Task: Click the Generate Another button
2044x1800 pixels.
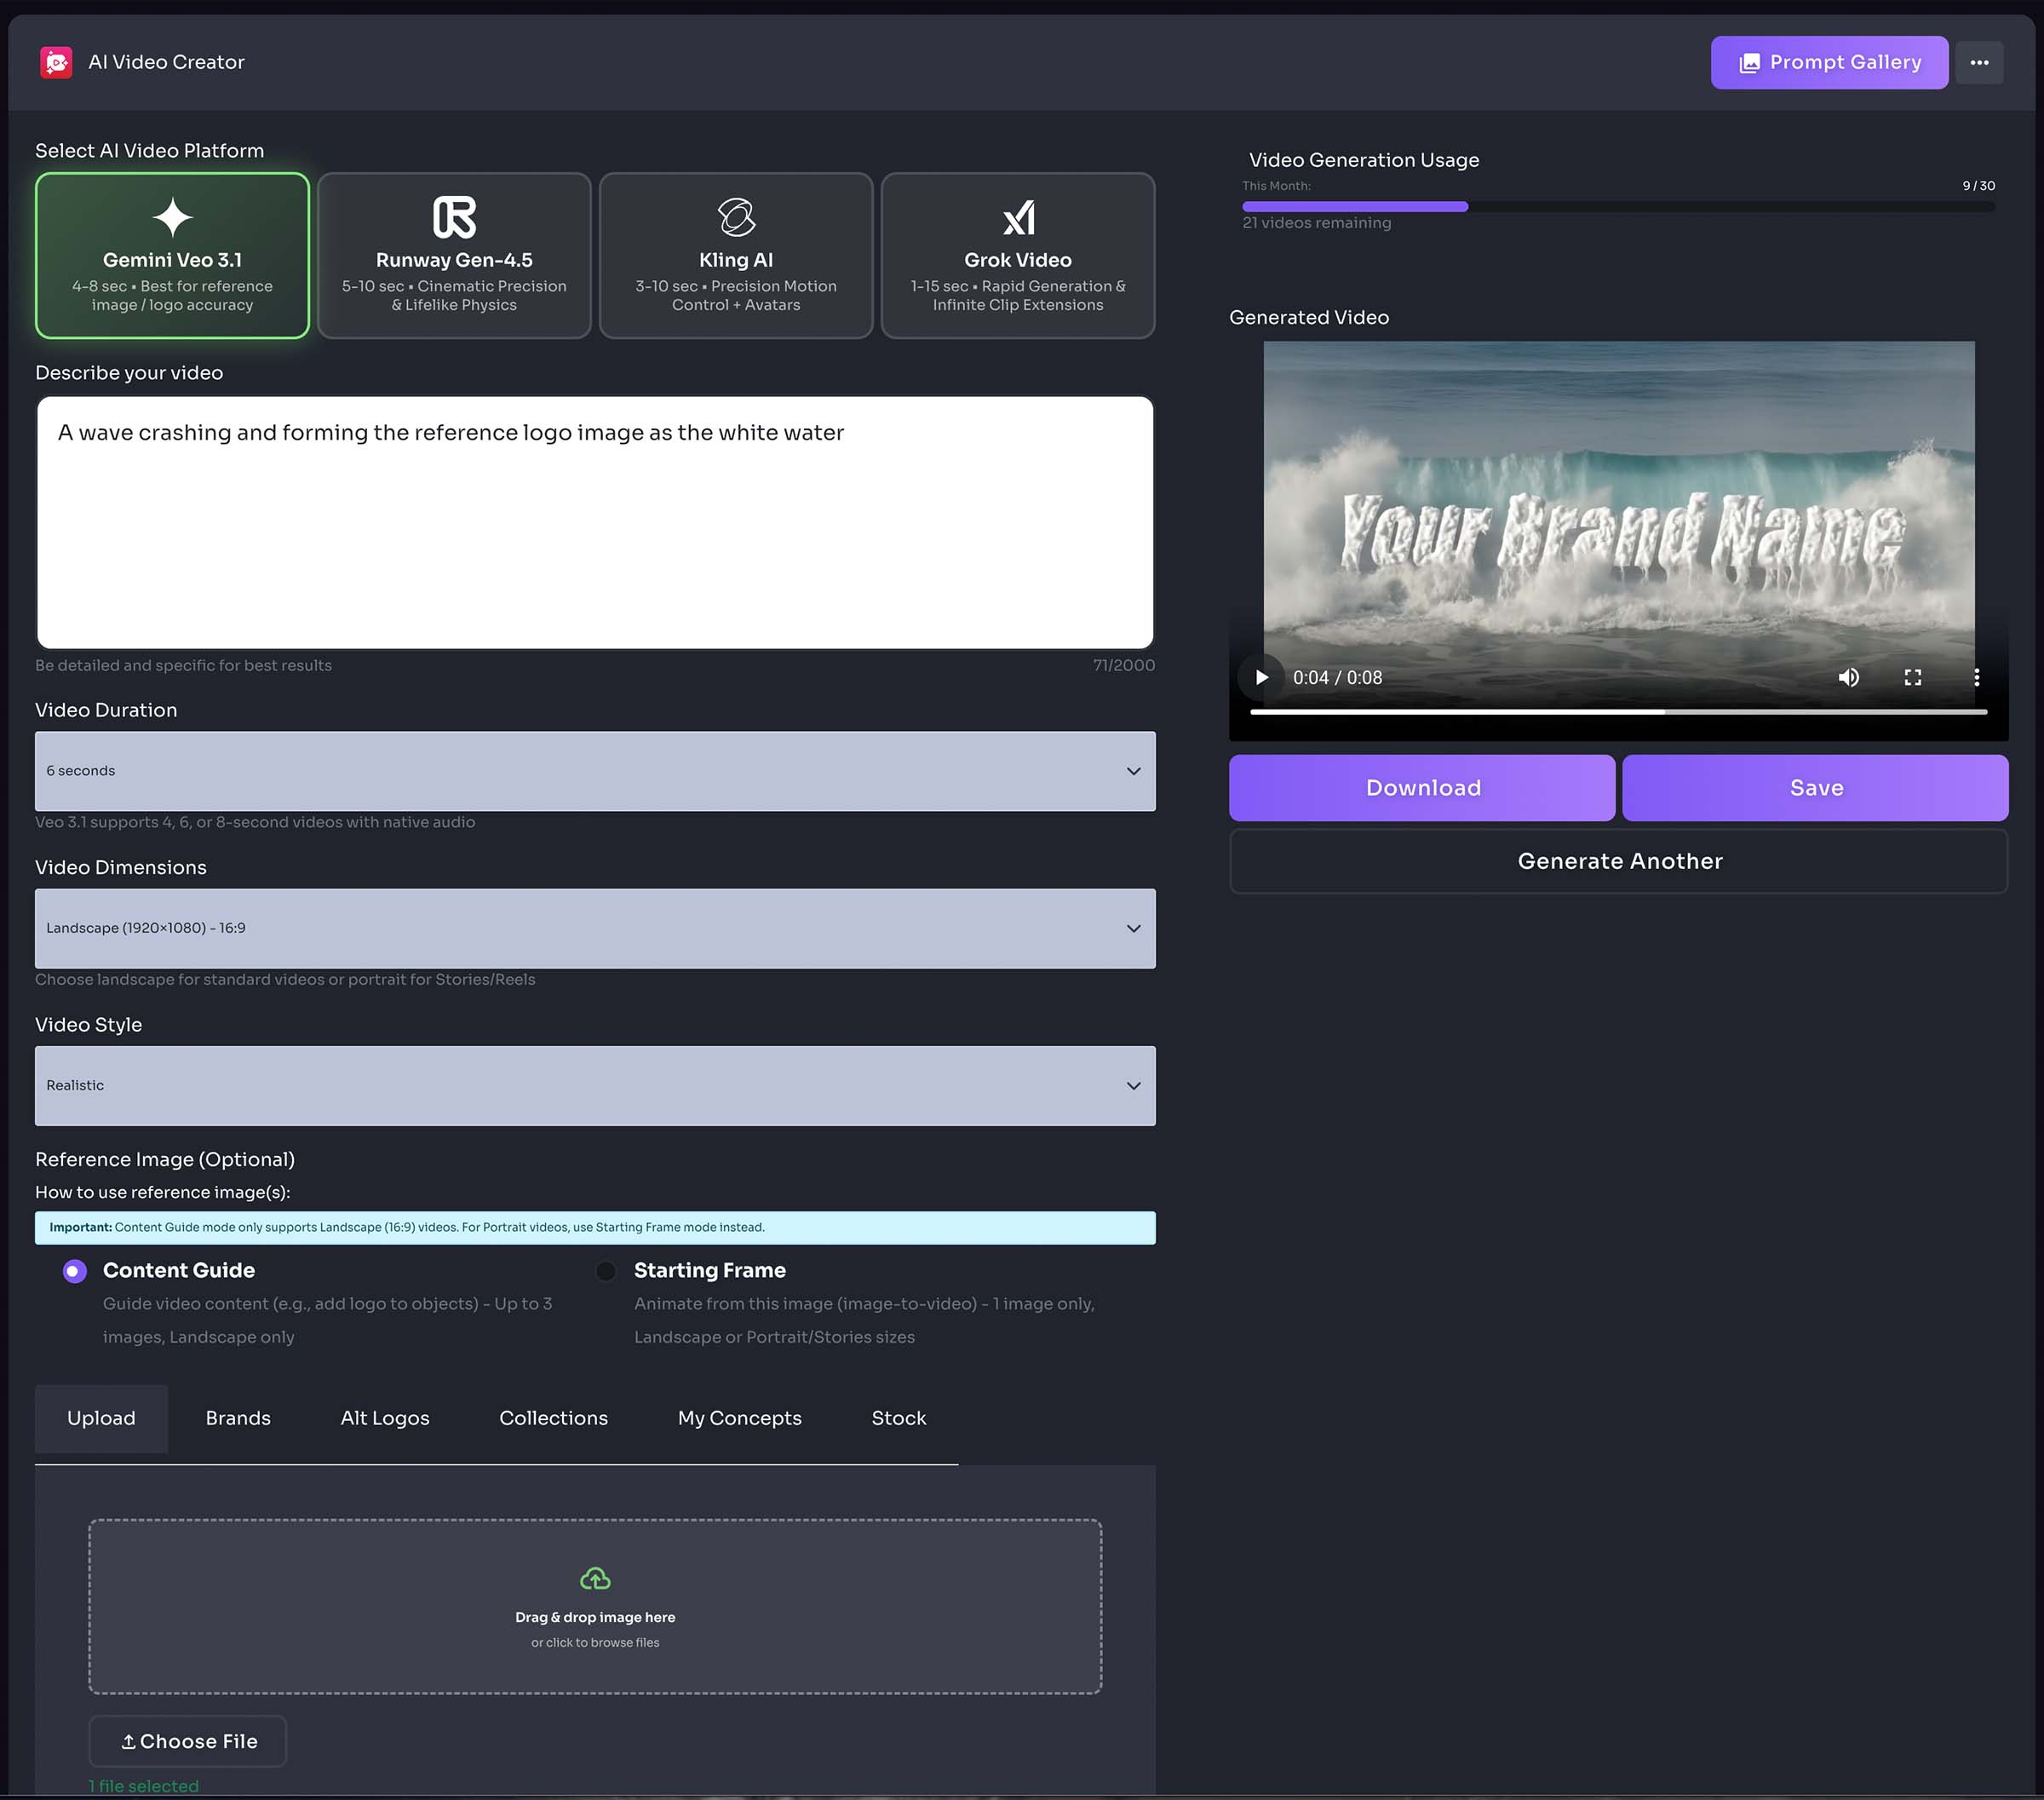Action: (1618, 860)
